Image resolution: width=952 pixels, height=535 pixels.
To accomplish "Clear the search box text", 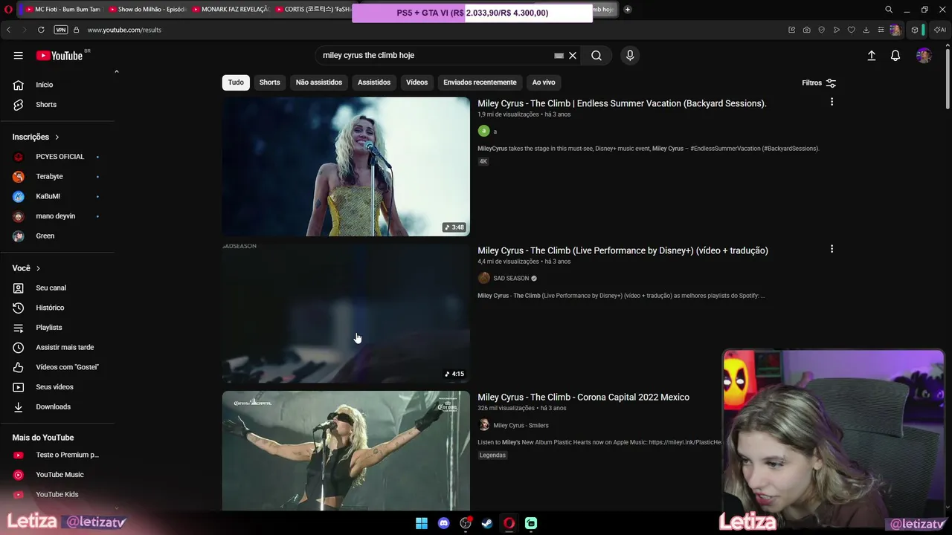I will tap(573, 55).
